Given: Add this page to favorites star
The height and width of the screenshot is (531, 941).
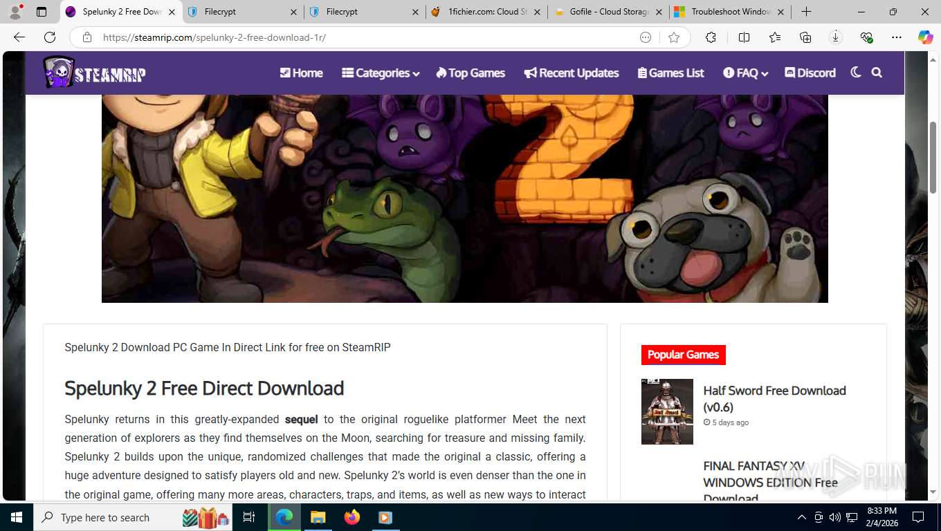Looking at the screenshot, I should point(674,37).
